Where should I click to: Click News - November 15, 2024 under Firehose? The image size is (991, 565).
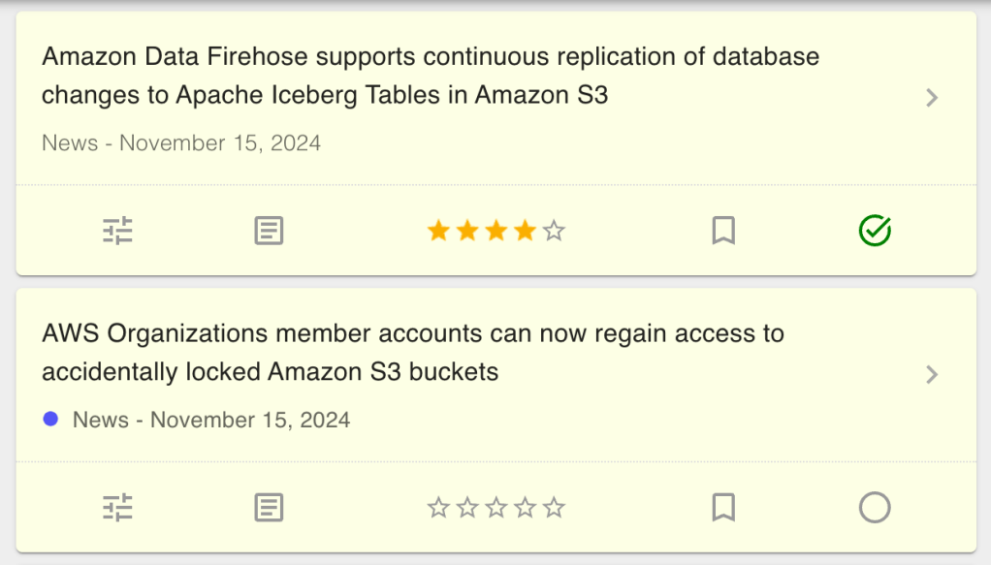coord(181,143)
